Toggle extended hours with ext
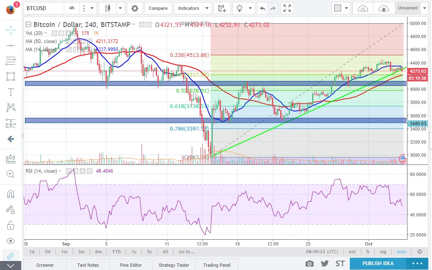 pyautogui.click(x=352, y=252)
